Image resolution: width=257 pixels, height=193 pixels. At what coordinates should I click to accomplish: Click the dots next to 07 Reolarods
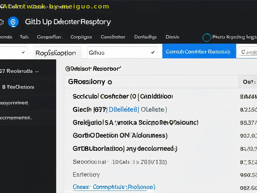(37, 71)
